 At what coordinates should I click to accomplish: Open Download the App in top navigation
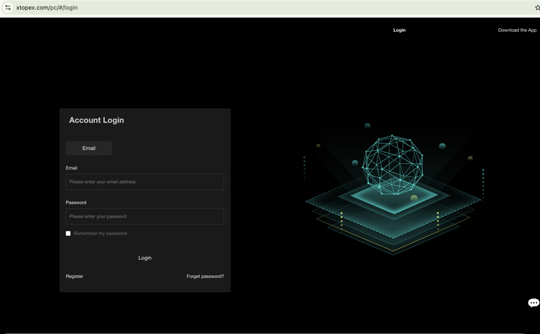(517, 30)
